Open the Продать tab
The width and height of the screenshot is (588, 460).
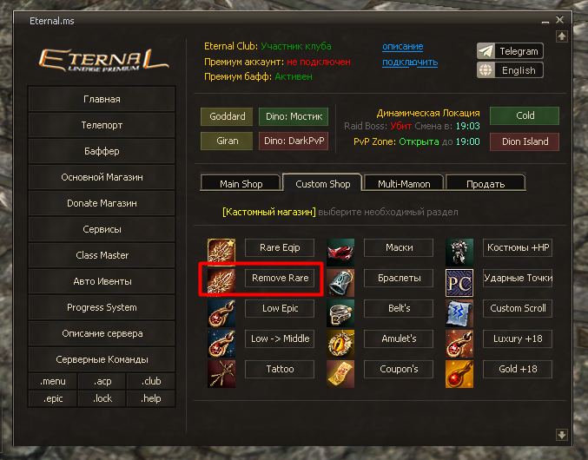point(486,183)
